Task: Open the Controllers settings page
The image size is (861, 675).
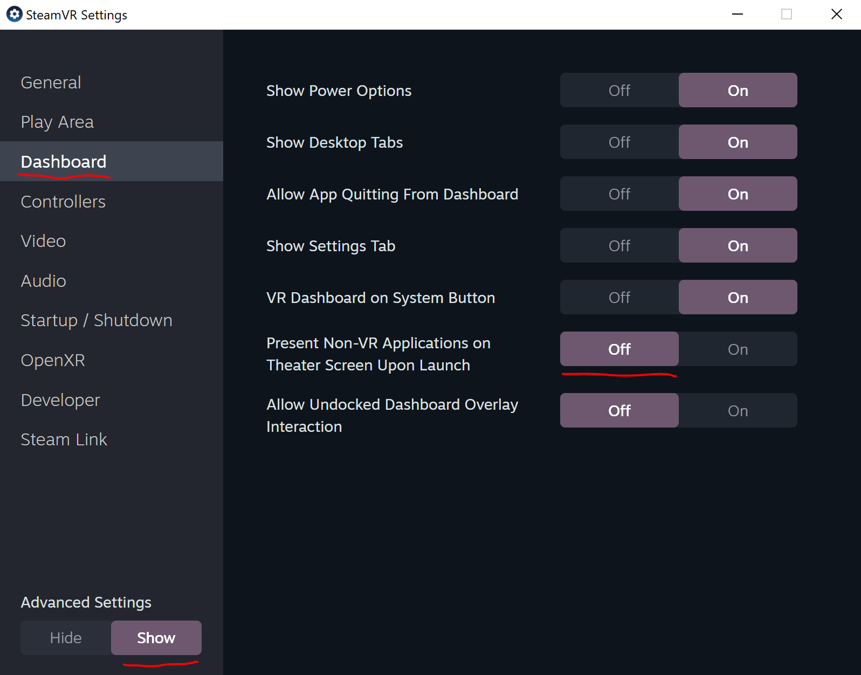Action: 63,202
